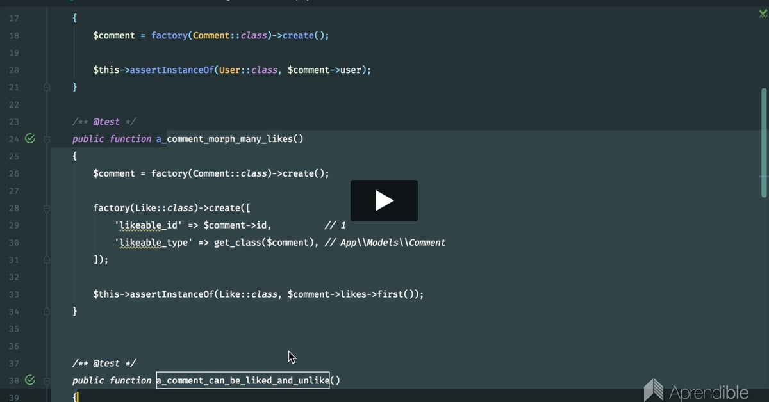Screen dimensions: 769x402
Task: Click function name a_comment_morph_many_likes
Action: point(224,139)
